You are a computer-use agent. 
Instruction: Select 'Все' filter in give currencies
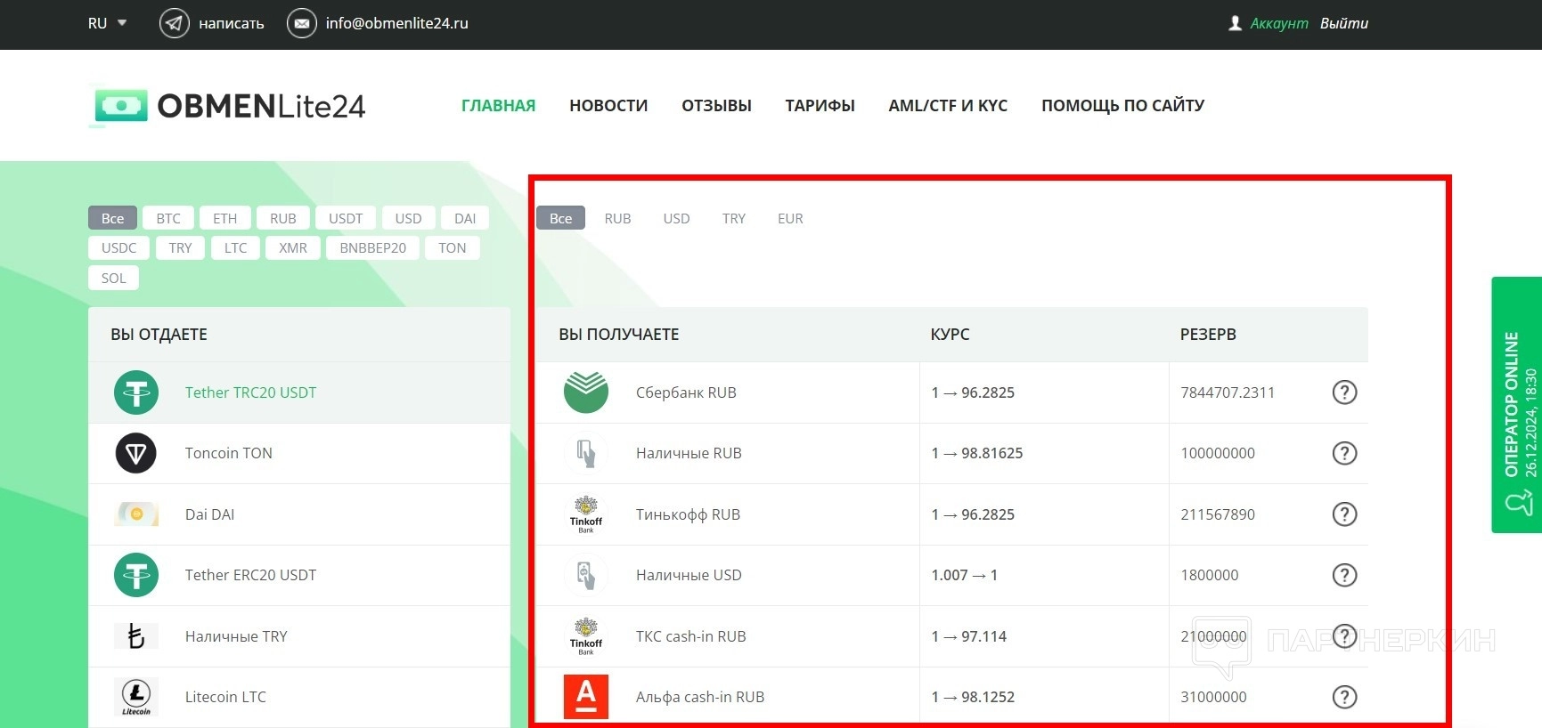click(x=112, y=218)
